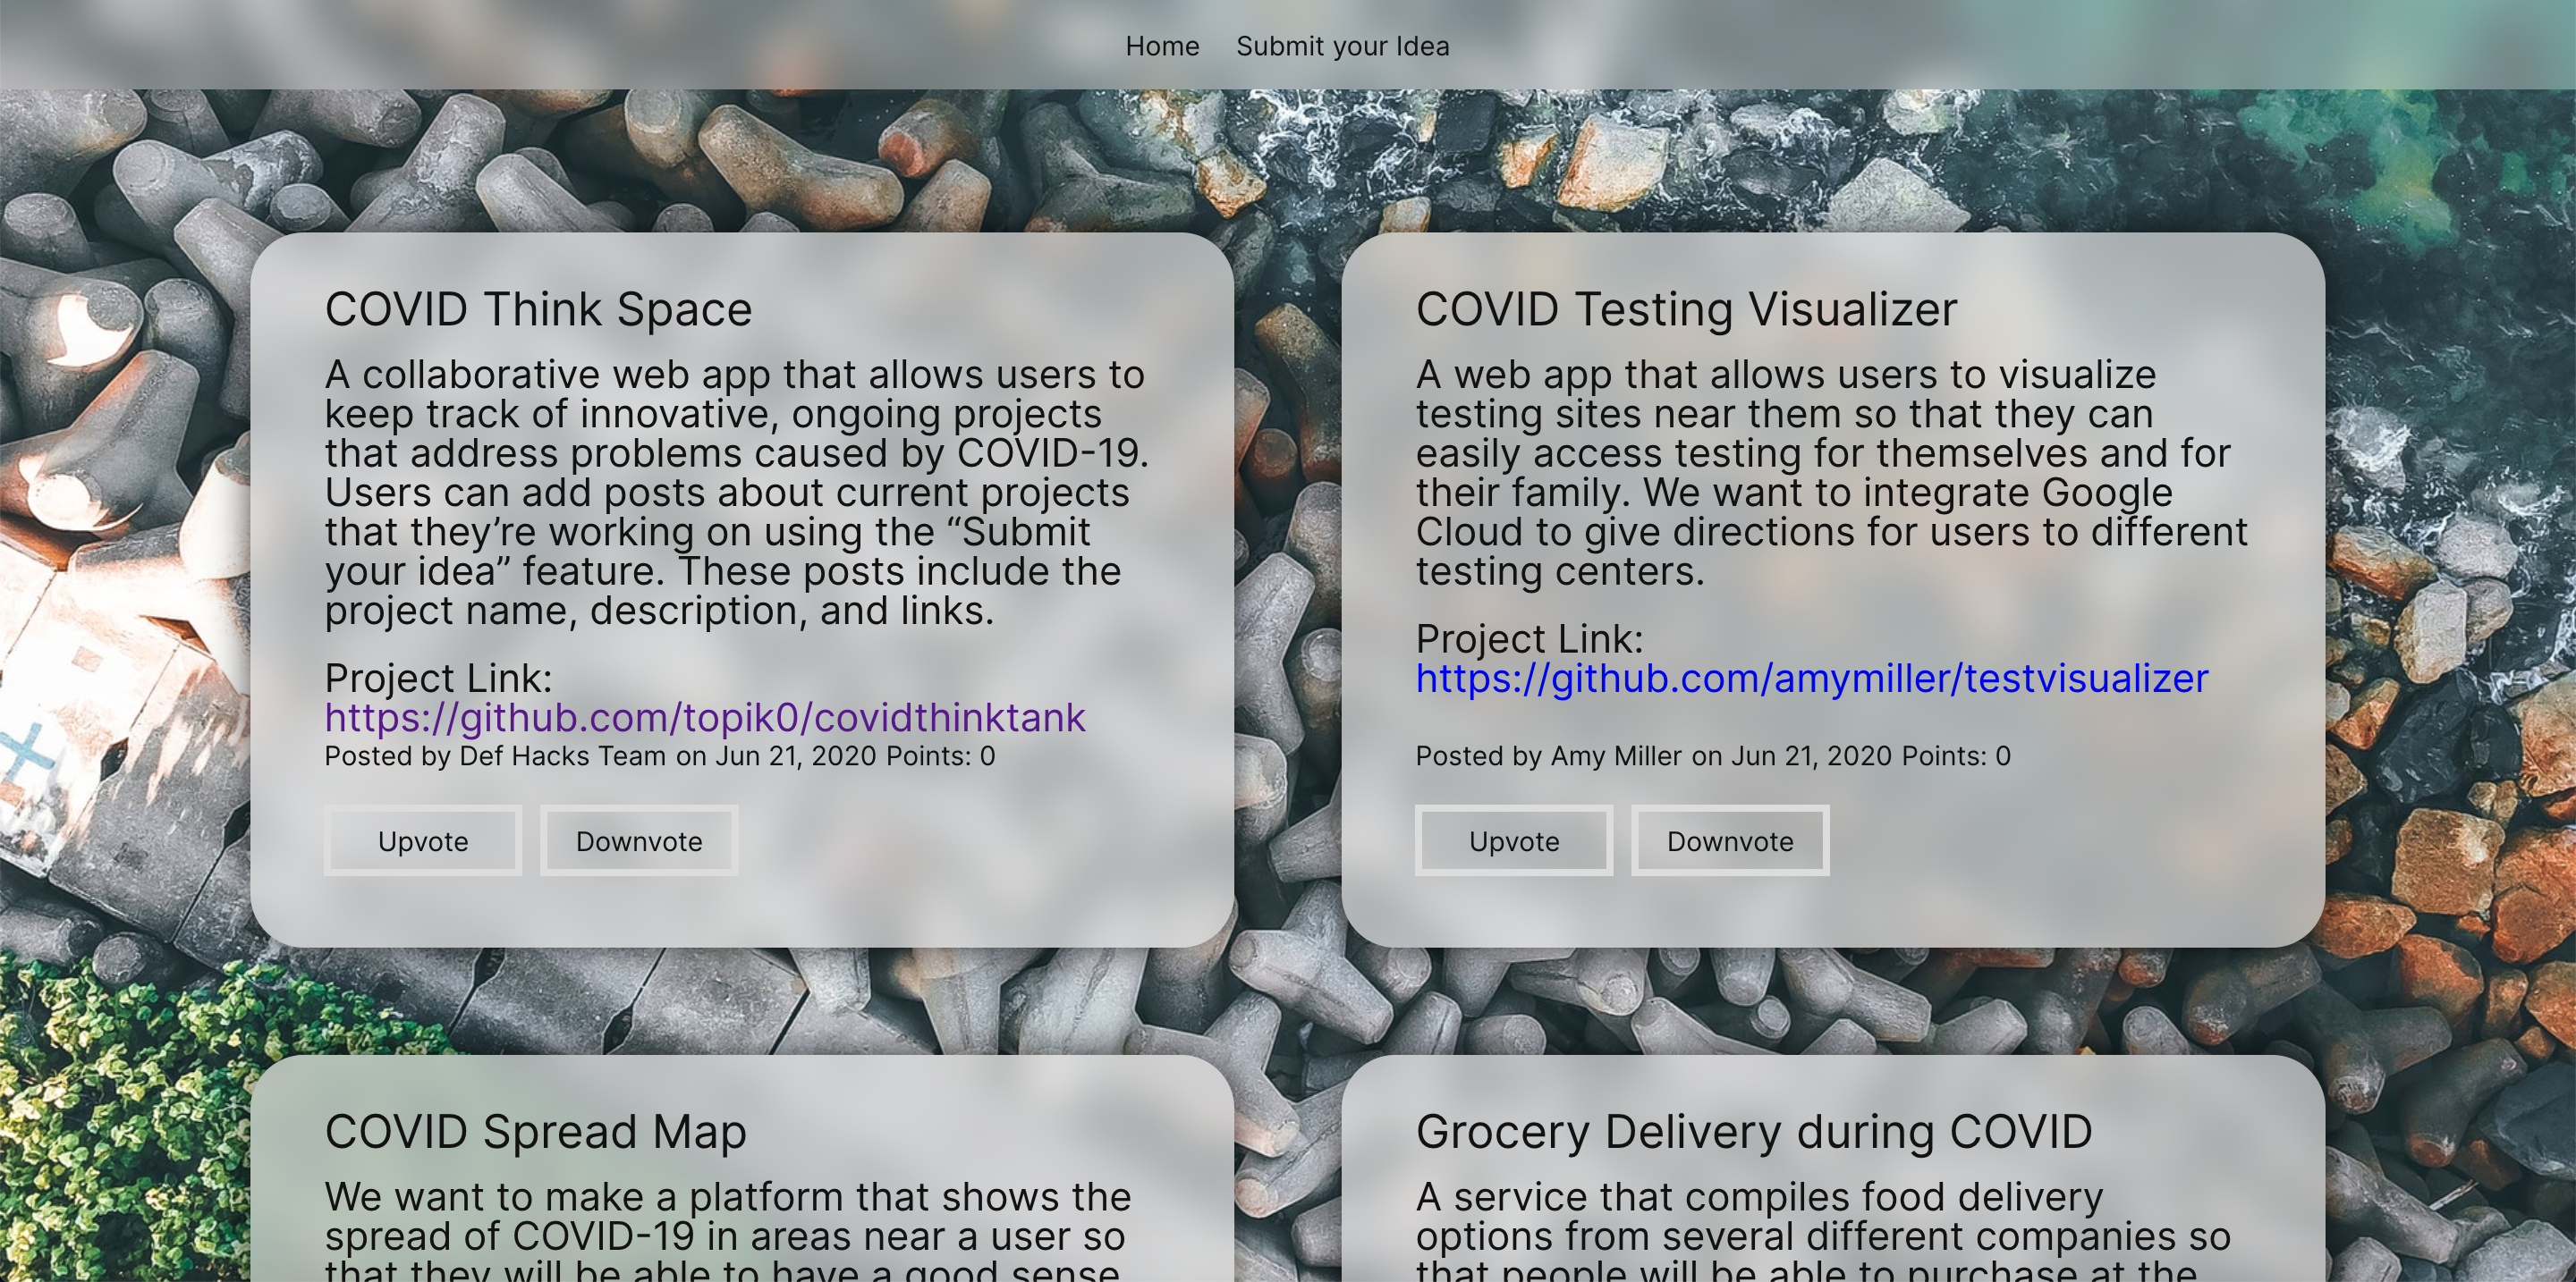The image size is (2576, 1282).
Task: Downvote the COVID Testing Visualizer post
Action: coord(1729,841)
